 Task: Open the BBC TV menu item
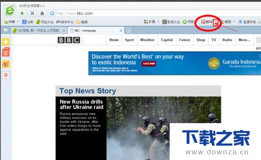(214, 40)
